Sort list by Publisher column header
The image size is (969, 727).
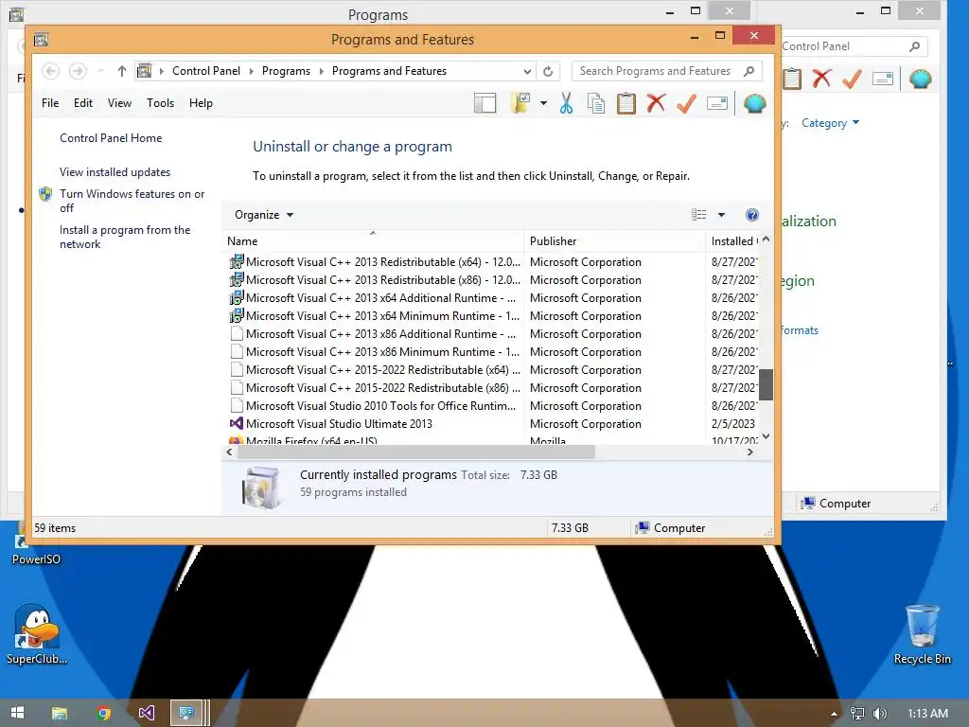click(615, 241)
